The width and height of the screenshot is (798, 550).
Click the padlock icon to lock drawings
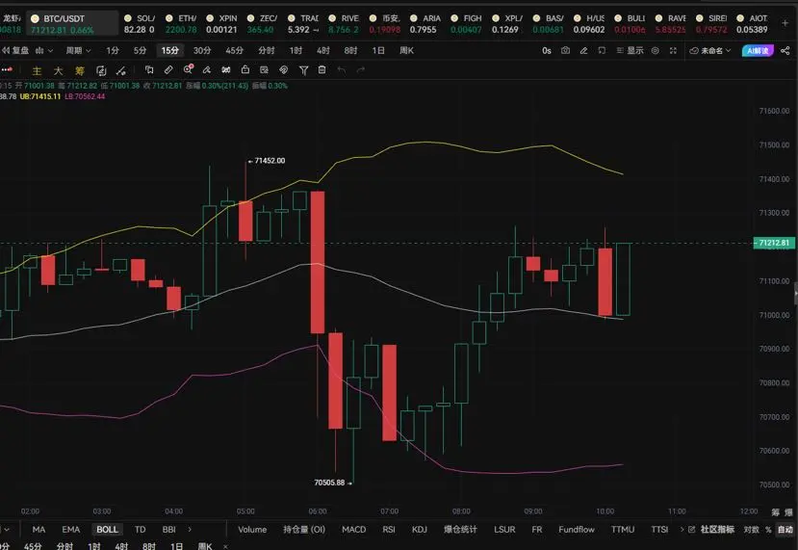click(x=245, y=69)
